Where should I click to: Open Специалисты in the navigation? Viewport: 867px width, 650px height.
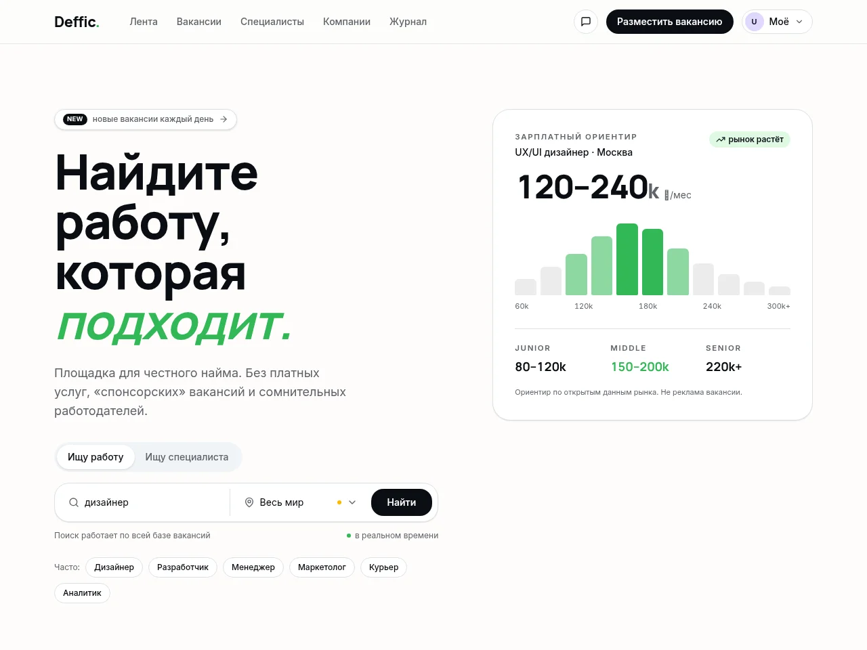pyautogui.click(x=272, y=22)
